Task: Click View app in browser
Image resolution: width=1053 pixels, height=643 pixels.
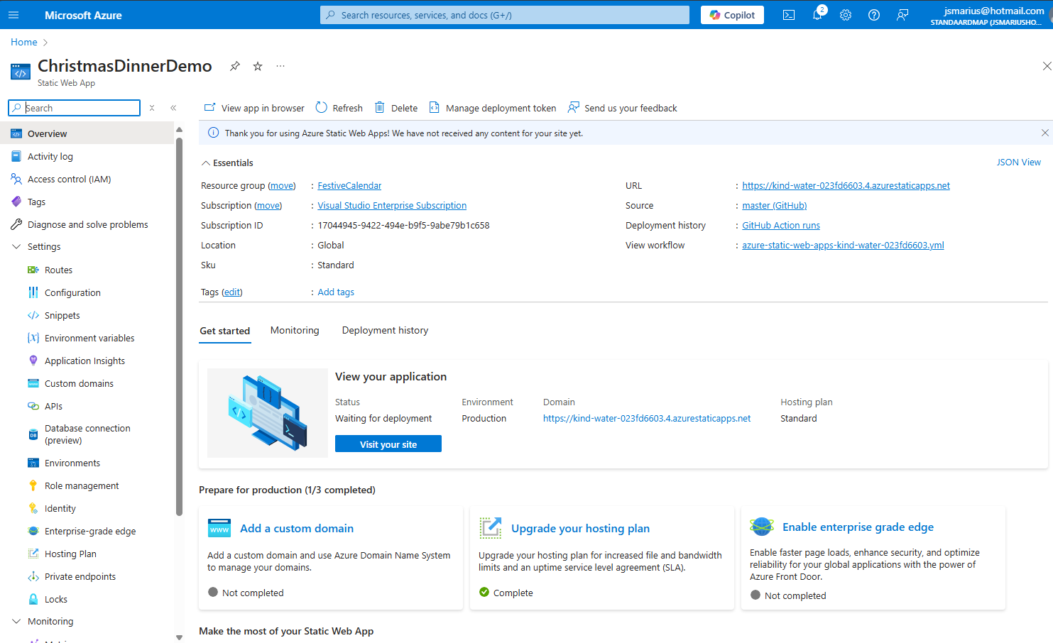Action: coord(254,108)
